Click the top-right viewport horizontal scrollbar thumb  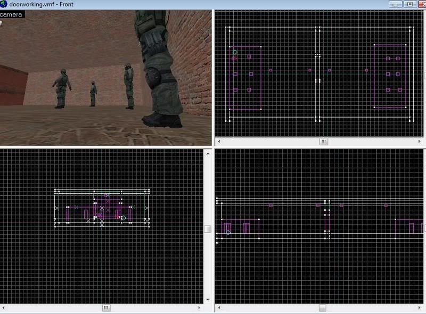pos(323,142)
